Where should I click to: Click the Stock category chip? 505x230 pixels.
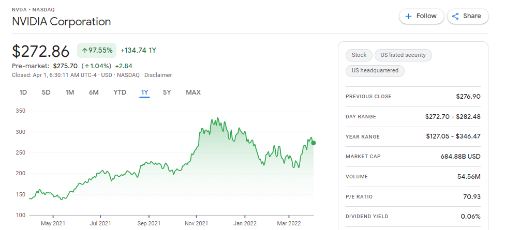click(x=359, y=55)
